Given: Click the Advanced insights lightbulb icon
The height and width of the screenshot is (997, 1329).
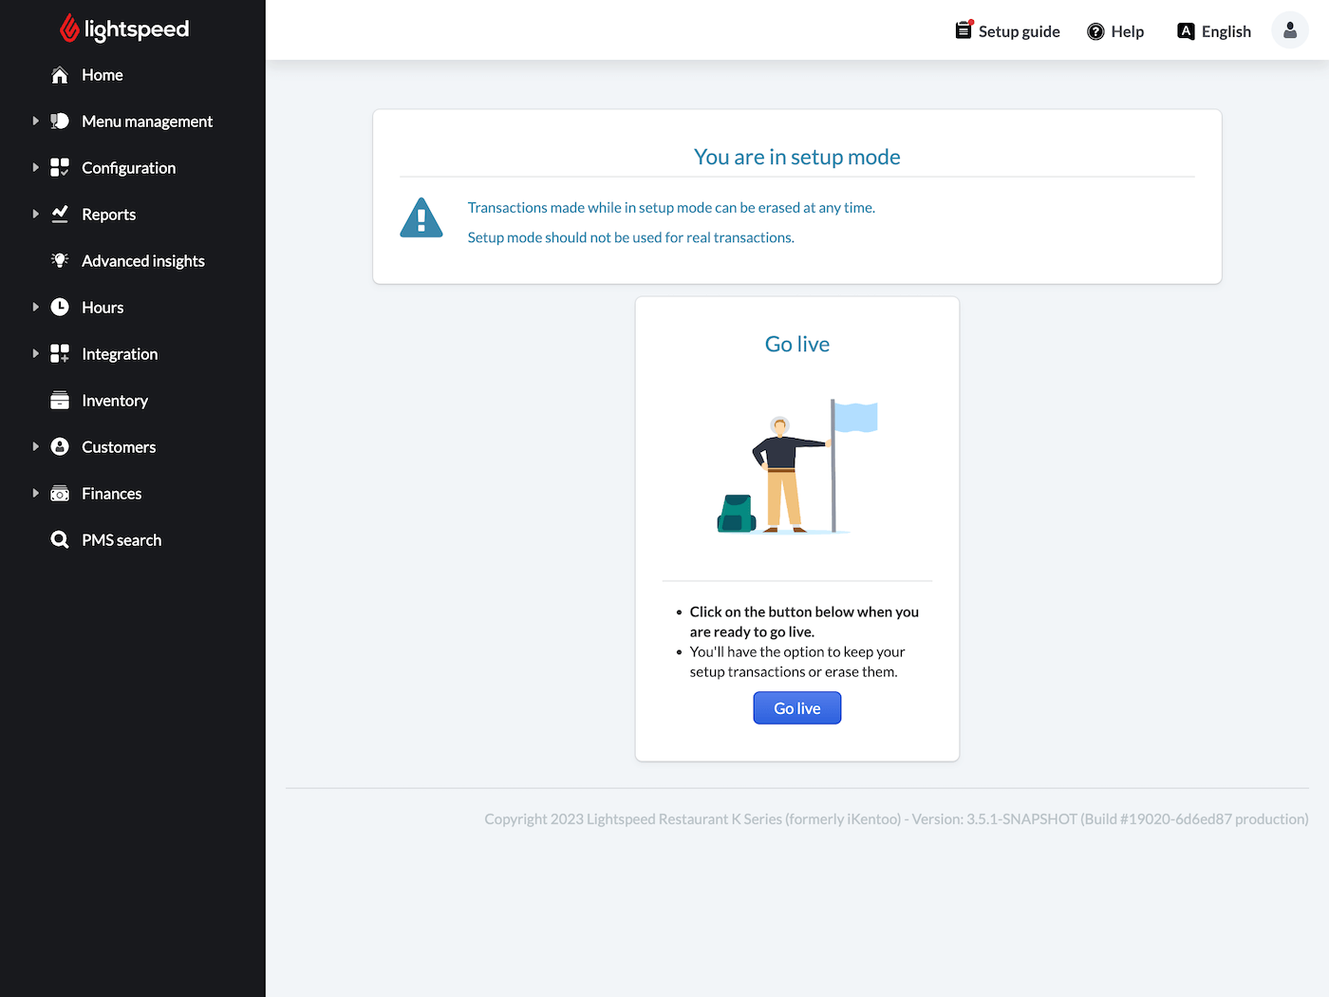Looking at the screenshot, I should point(60,260).
